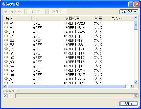Sort by the 範囲 column header
The image size is (141, 109).
point(101,18)
